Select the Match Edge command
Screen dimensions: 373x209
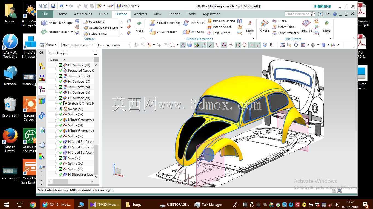point(283,27)
